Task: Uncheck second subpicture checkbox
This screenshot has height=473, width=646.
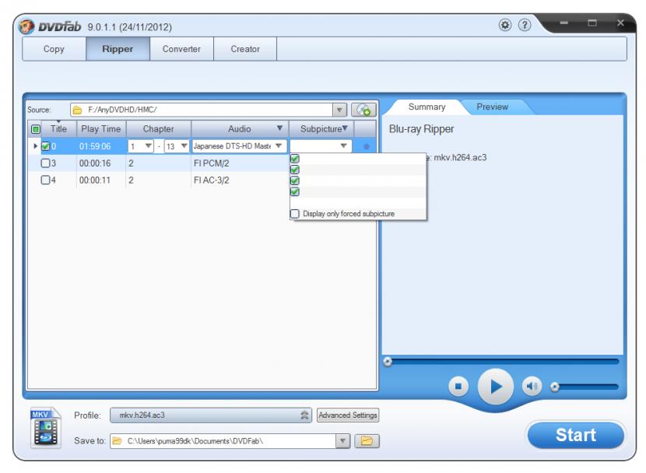Action: [x=295, y=170]
